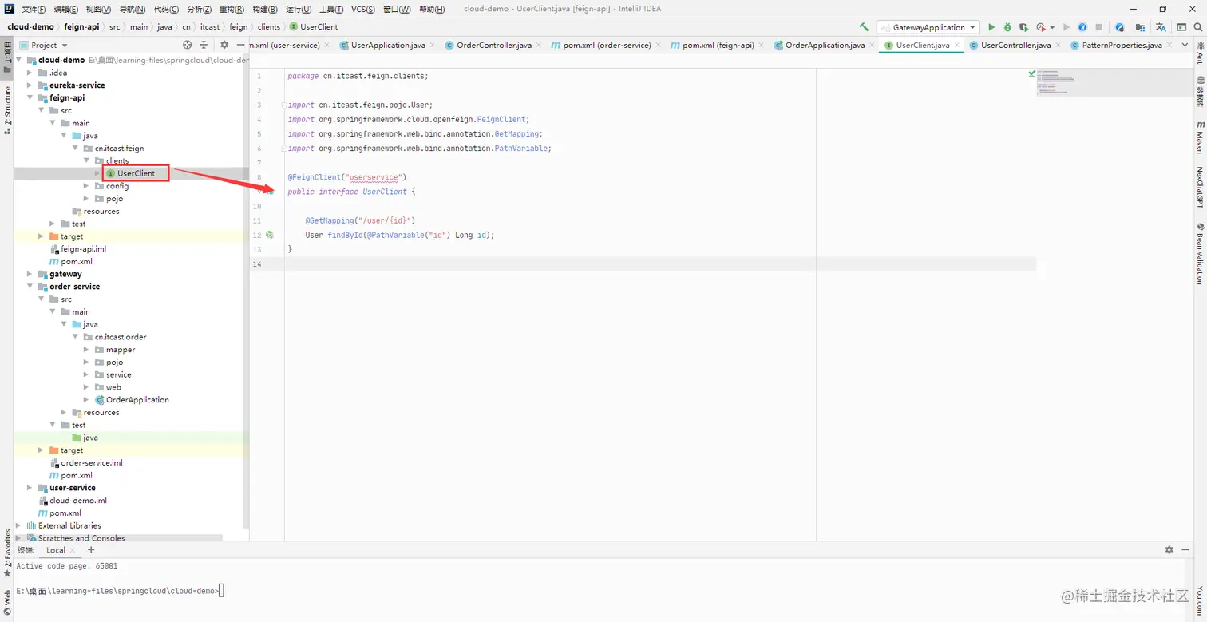
Task: Run with Coverage using the shield icon
Action: click(1023, 27)
